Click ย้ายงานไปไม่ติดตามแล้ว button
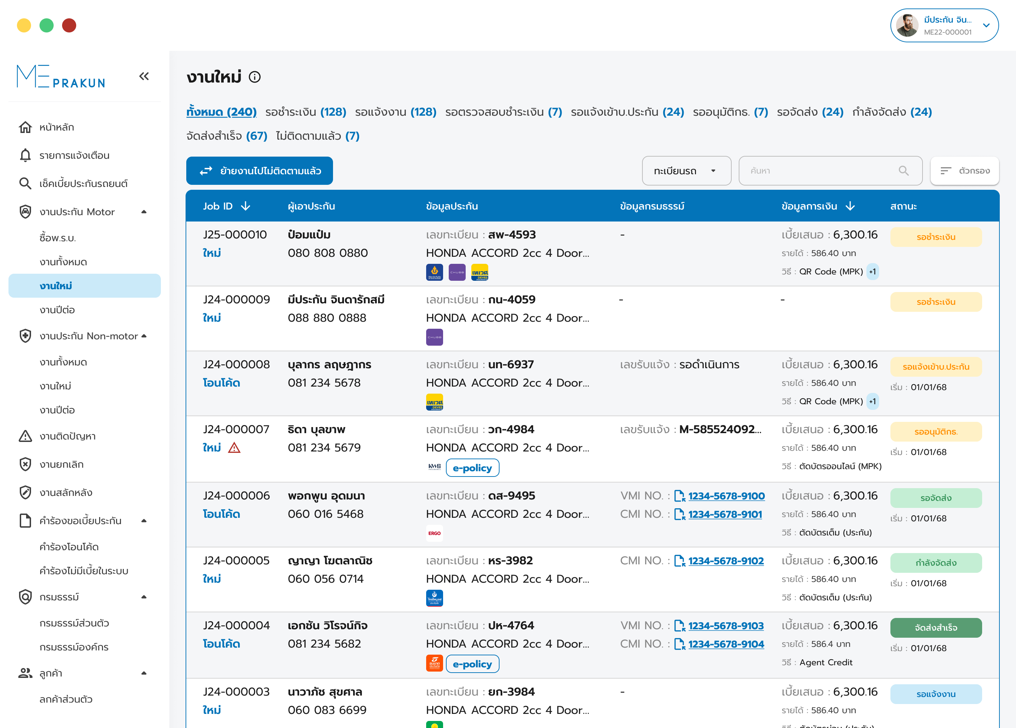Image resolution: width=1016 pixels, height=728 pixels. tap(259, 171)
